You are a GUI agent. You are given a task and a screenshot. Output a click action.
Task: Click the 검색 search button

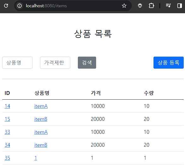87,63
